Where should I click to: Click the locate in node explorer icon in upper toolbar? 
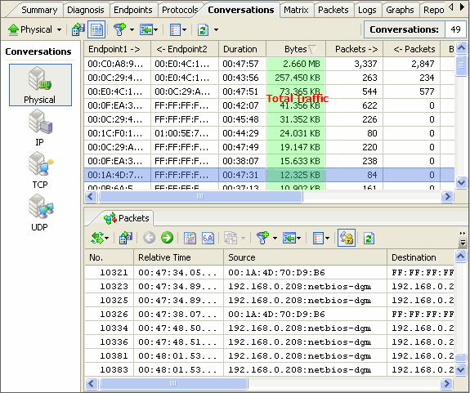tap(146, 29)
